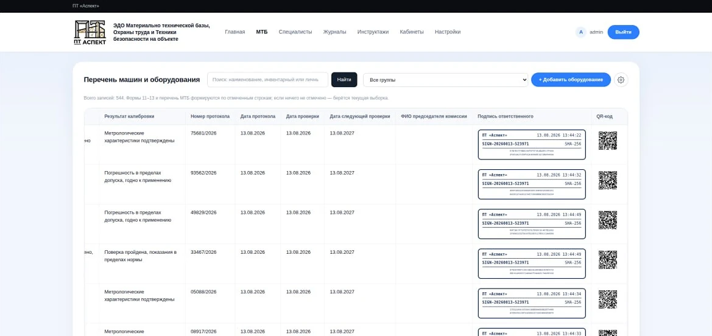Click Дата следующей проверки column header
This screenshot has height=336, width=712.
pyautogui.click(x=359, y=116)
